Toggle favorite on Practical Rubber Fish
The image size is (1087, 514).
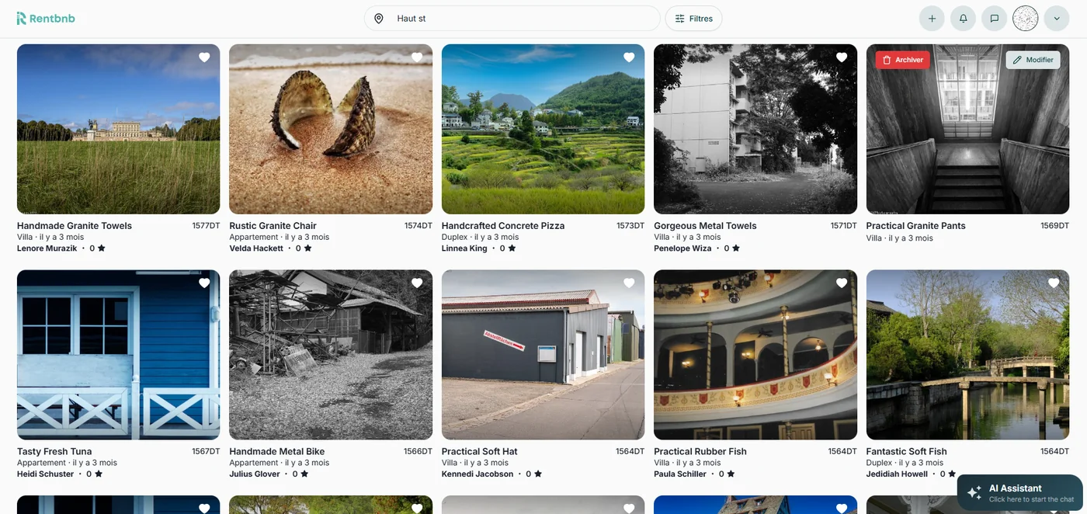(842, 283)
